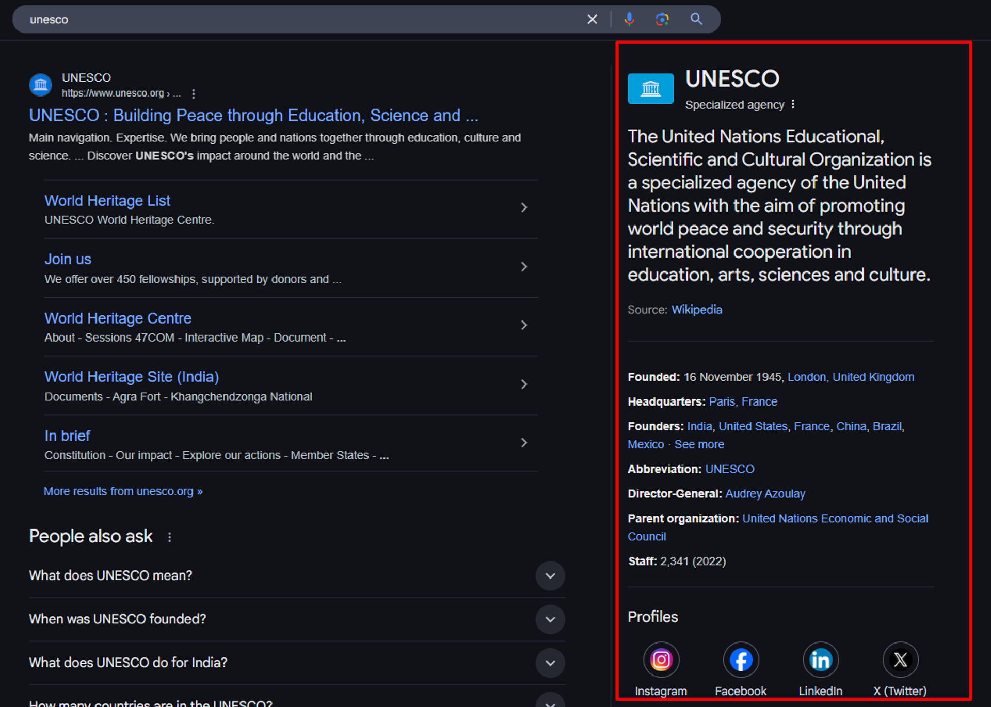
Task: Open the three-dot menu beside unesco.org URL
Action: tap(193, 93)
